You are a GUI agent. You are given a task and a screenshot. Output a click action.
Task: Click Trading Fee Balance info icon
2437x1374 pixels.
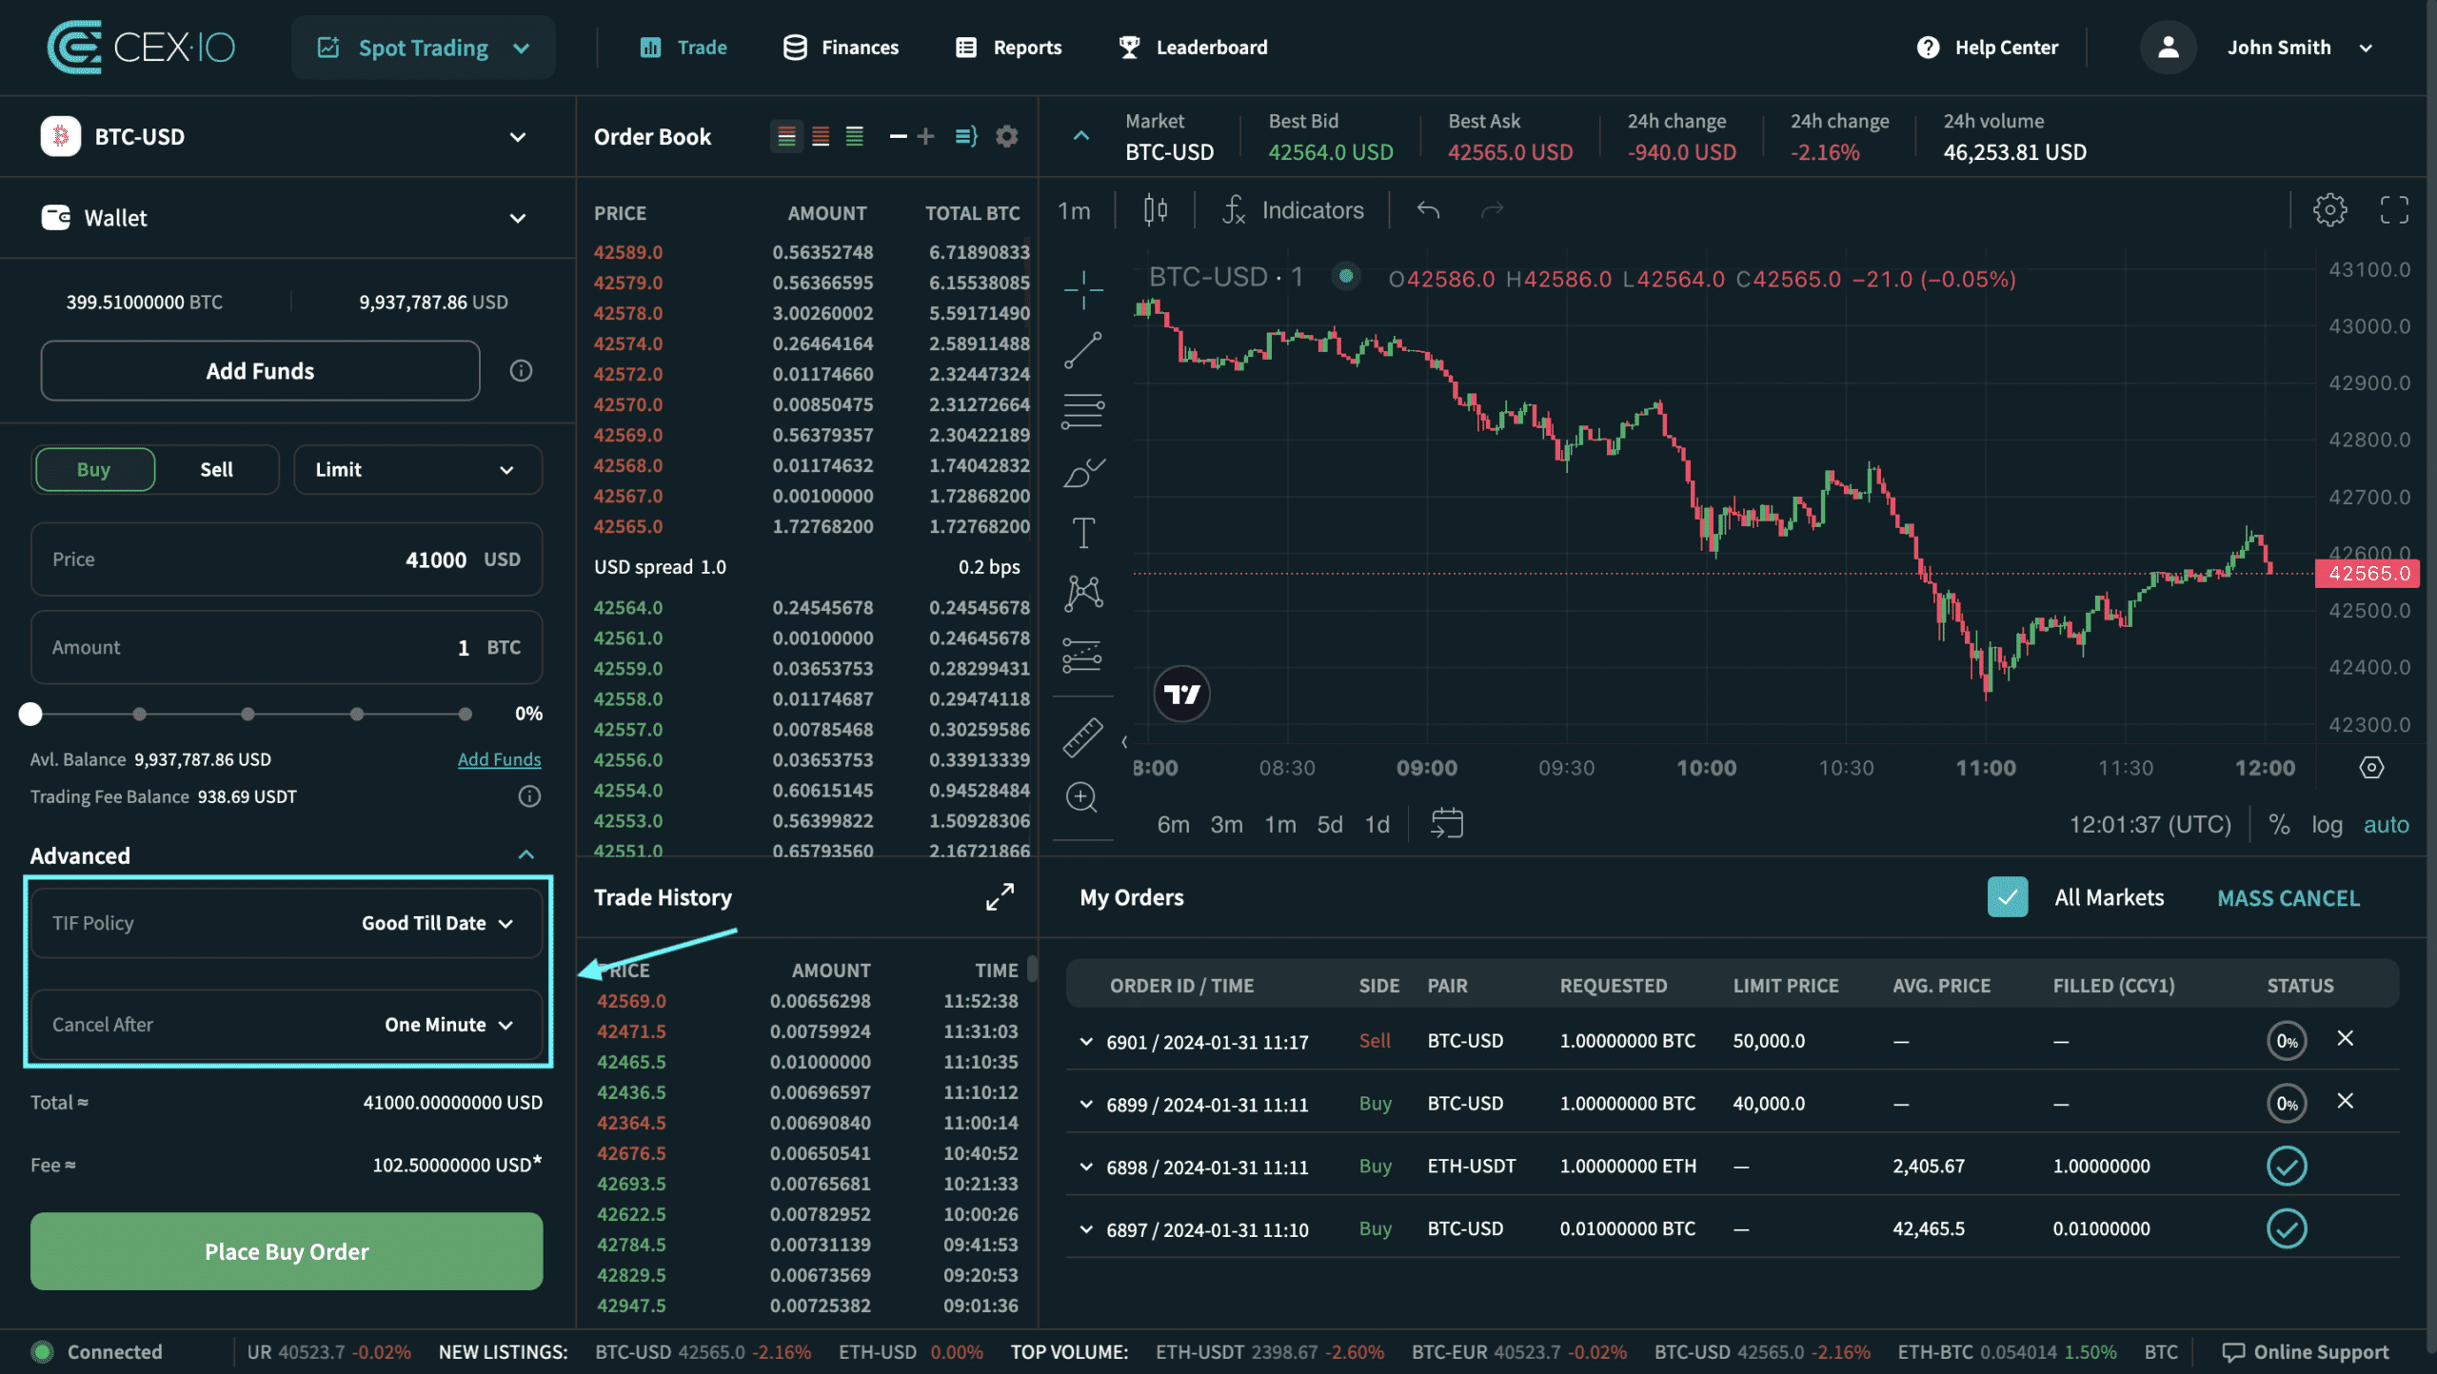[x=529, y=796]
